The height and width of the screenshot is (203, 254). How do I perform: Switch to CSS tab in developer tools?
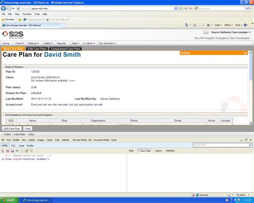(13, 146)
